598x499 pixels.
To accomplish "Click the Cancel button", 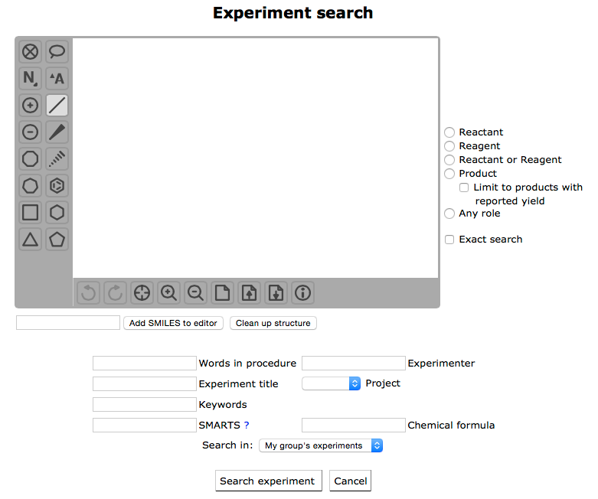I will [350, 481].
